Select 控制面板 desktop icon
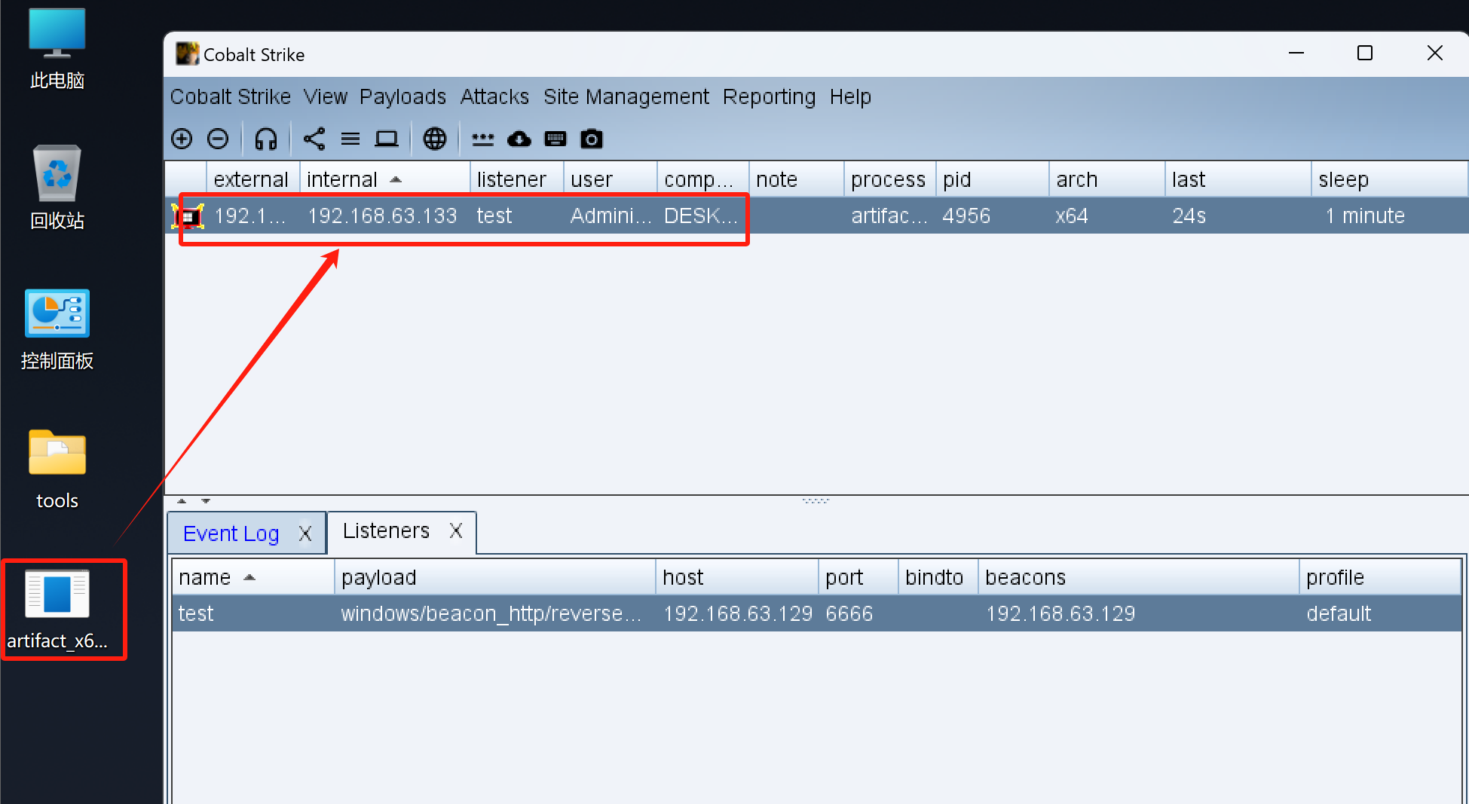Viewport: 1469px width, 804px height. click(57, 329)
